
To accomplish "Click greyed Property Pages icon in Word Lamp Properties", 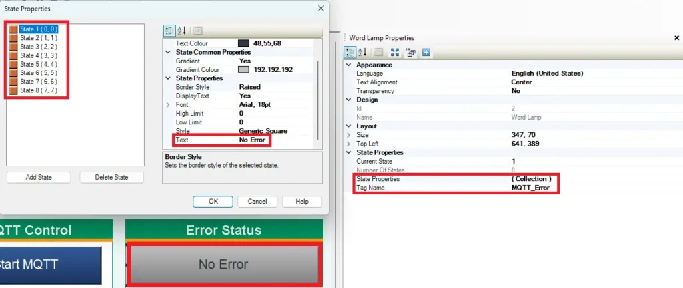I will [378, 53].
